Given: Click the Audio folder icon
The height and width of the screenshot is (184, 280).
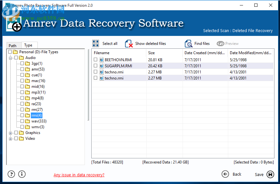Looking at the screenshot, I should coord(22,58).
